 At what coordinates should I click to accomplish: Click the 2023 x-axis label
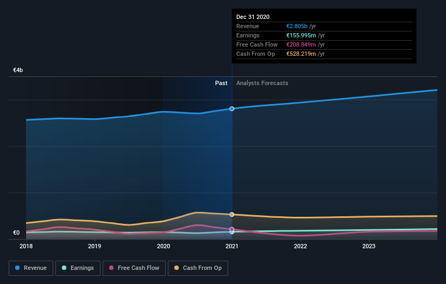369,246
